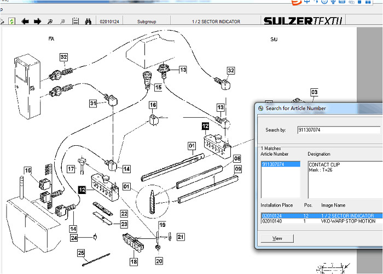Click the 02010124 code field in toolbar
This screenshot has height=274, width=383.
click(x=109, y=21)
